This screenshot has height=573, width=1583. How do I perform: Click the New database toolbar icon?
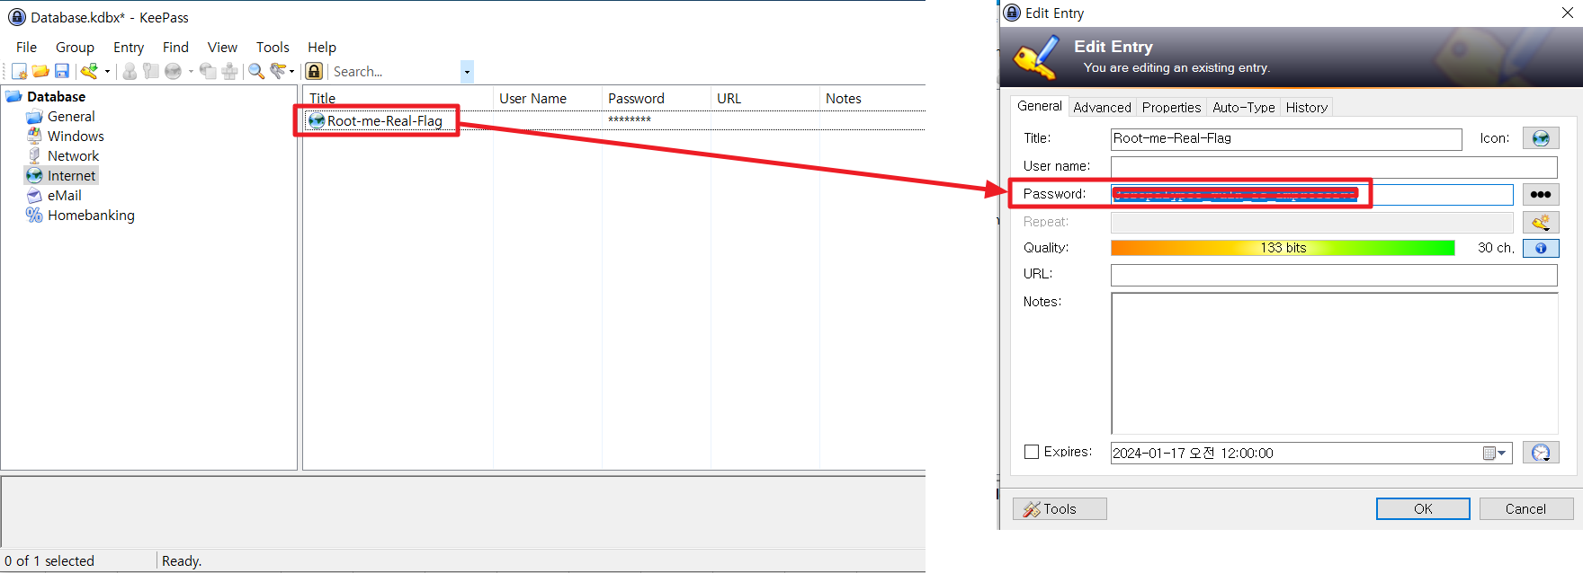[x=19, y=71]
